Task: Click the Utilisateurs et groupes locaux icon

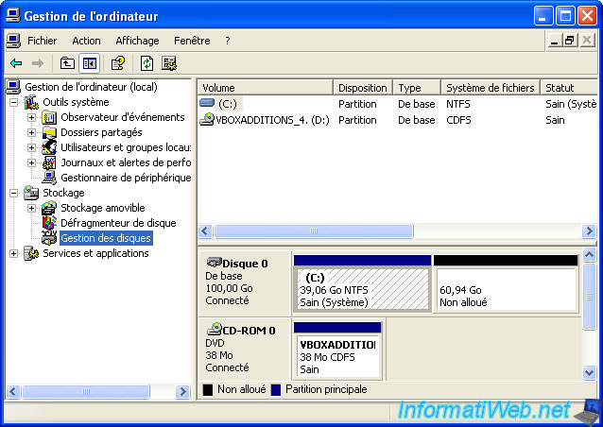Action: click(x=49, y=147)
